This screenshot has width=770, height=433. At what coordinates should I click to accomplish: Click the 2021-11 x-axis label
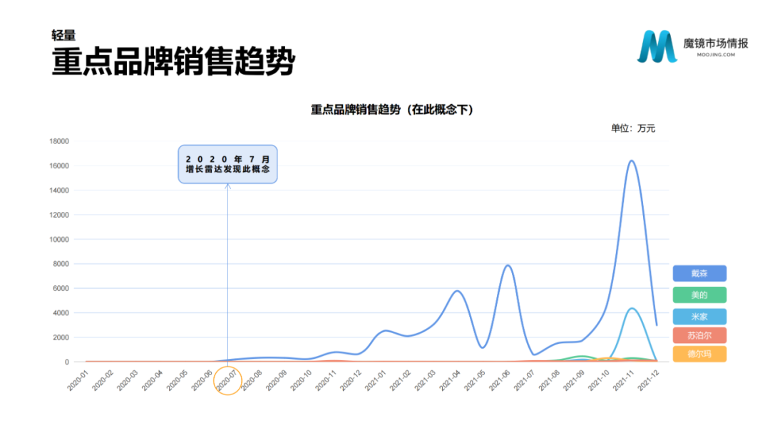624,380
